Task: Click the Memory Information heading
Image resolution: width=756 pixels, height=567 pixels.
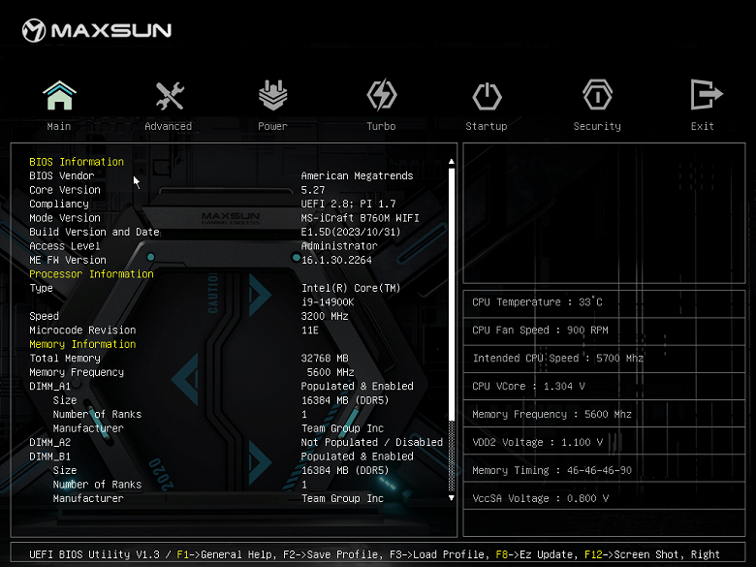Action: click(x=82, y=344)
